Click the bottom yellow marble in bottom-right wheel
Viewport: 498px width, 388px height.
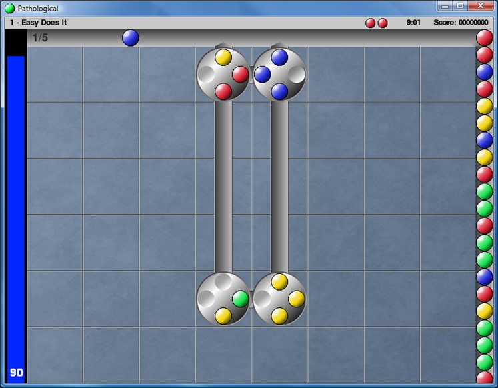click(x=279, y=316)
